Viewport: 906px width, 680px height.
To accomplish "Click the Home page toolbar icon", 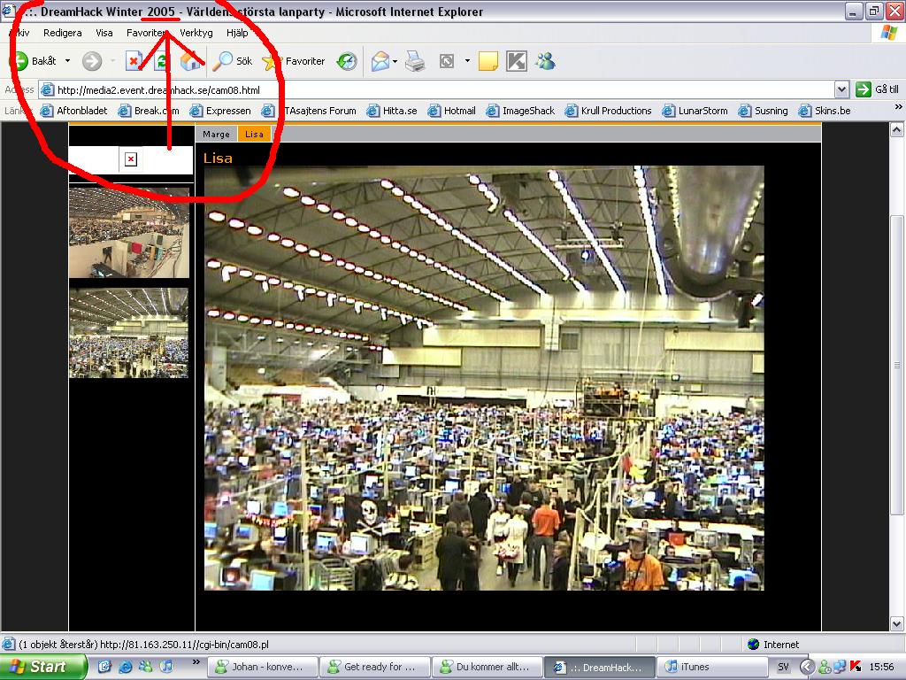I will click(x=189, y=61).
